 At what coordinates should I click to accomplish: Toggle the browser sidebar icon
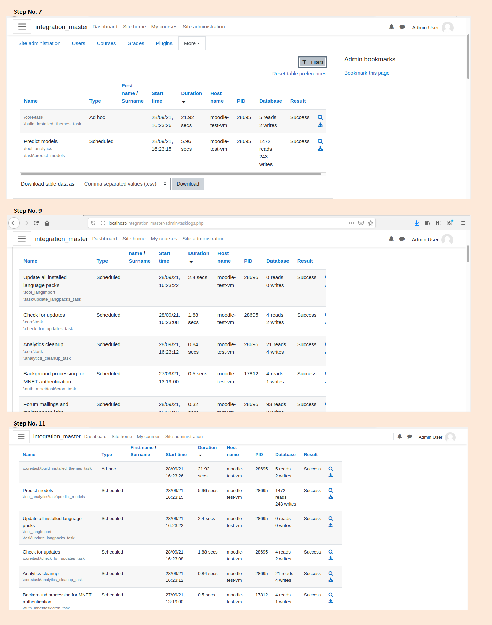pyautogui.click(x=439, y=223)
